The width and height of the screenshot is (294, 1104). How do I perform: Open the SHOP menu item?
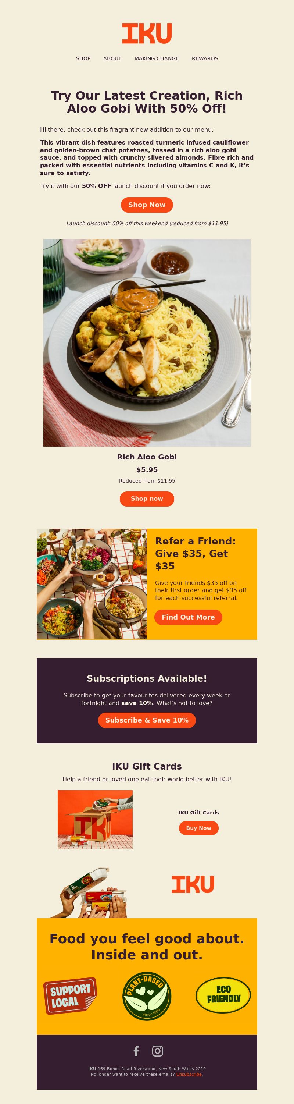83,58
